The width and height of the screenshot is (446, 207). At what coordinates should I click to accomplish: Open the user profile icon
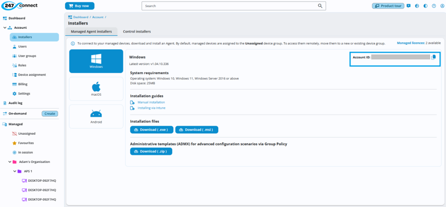coord(442,5)
